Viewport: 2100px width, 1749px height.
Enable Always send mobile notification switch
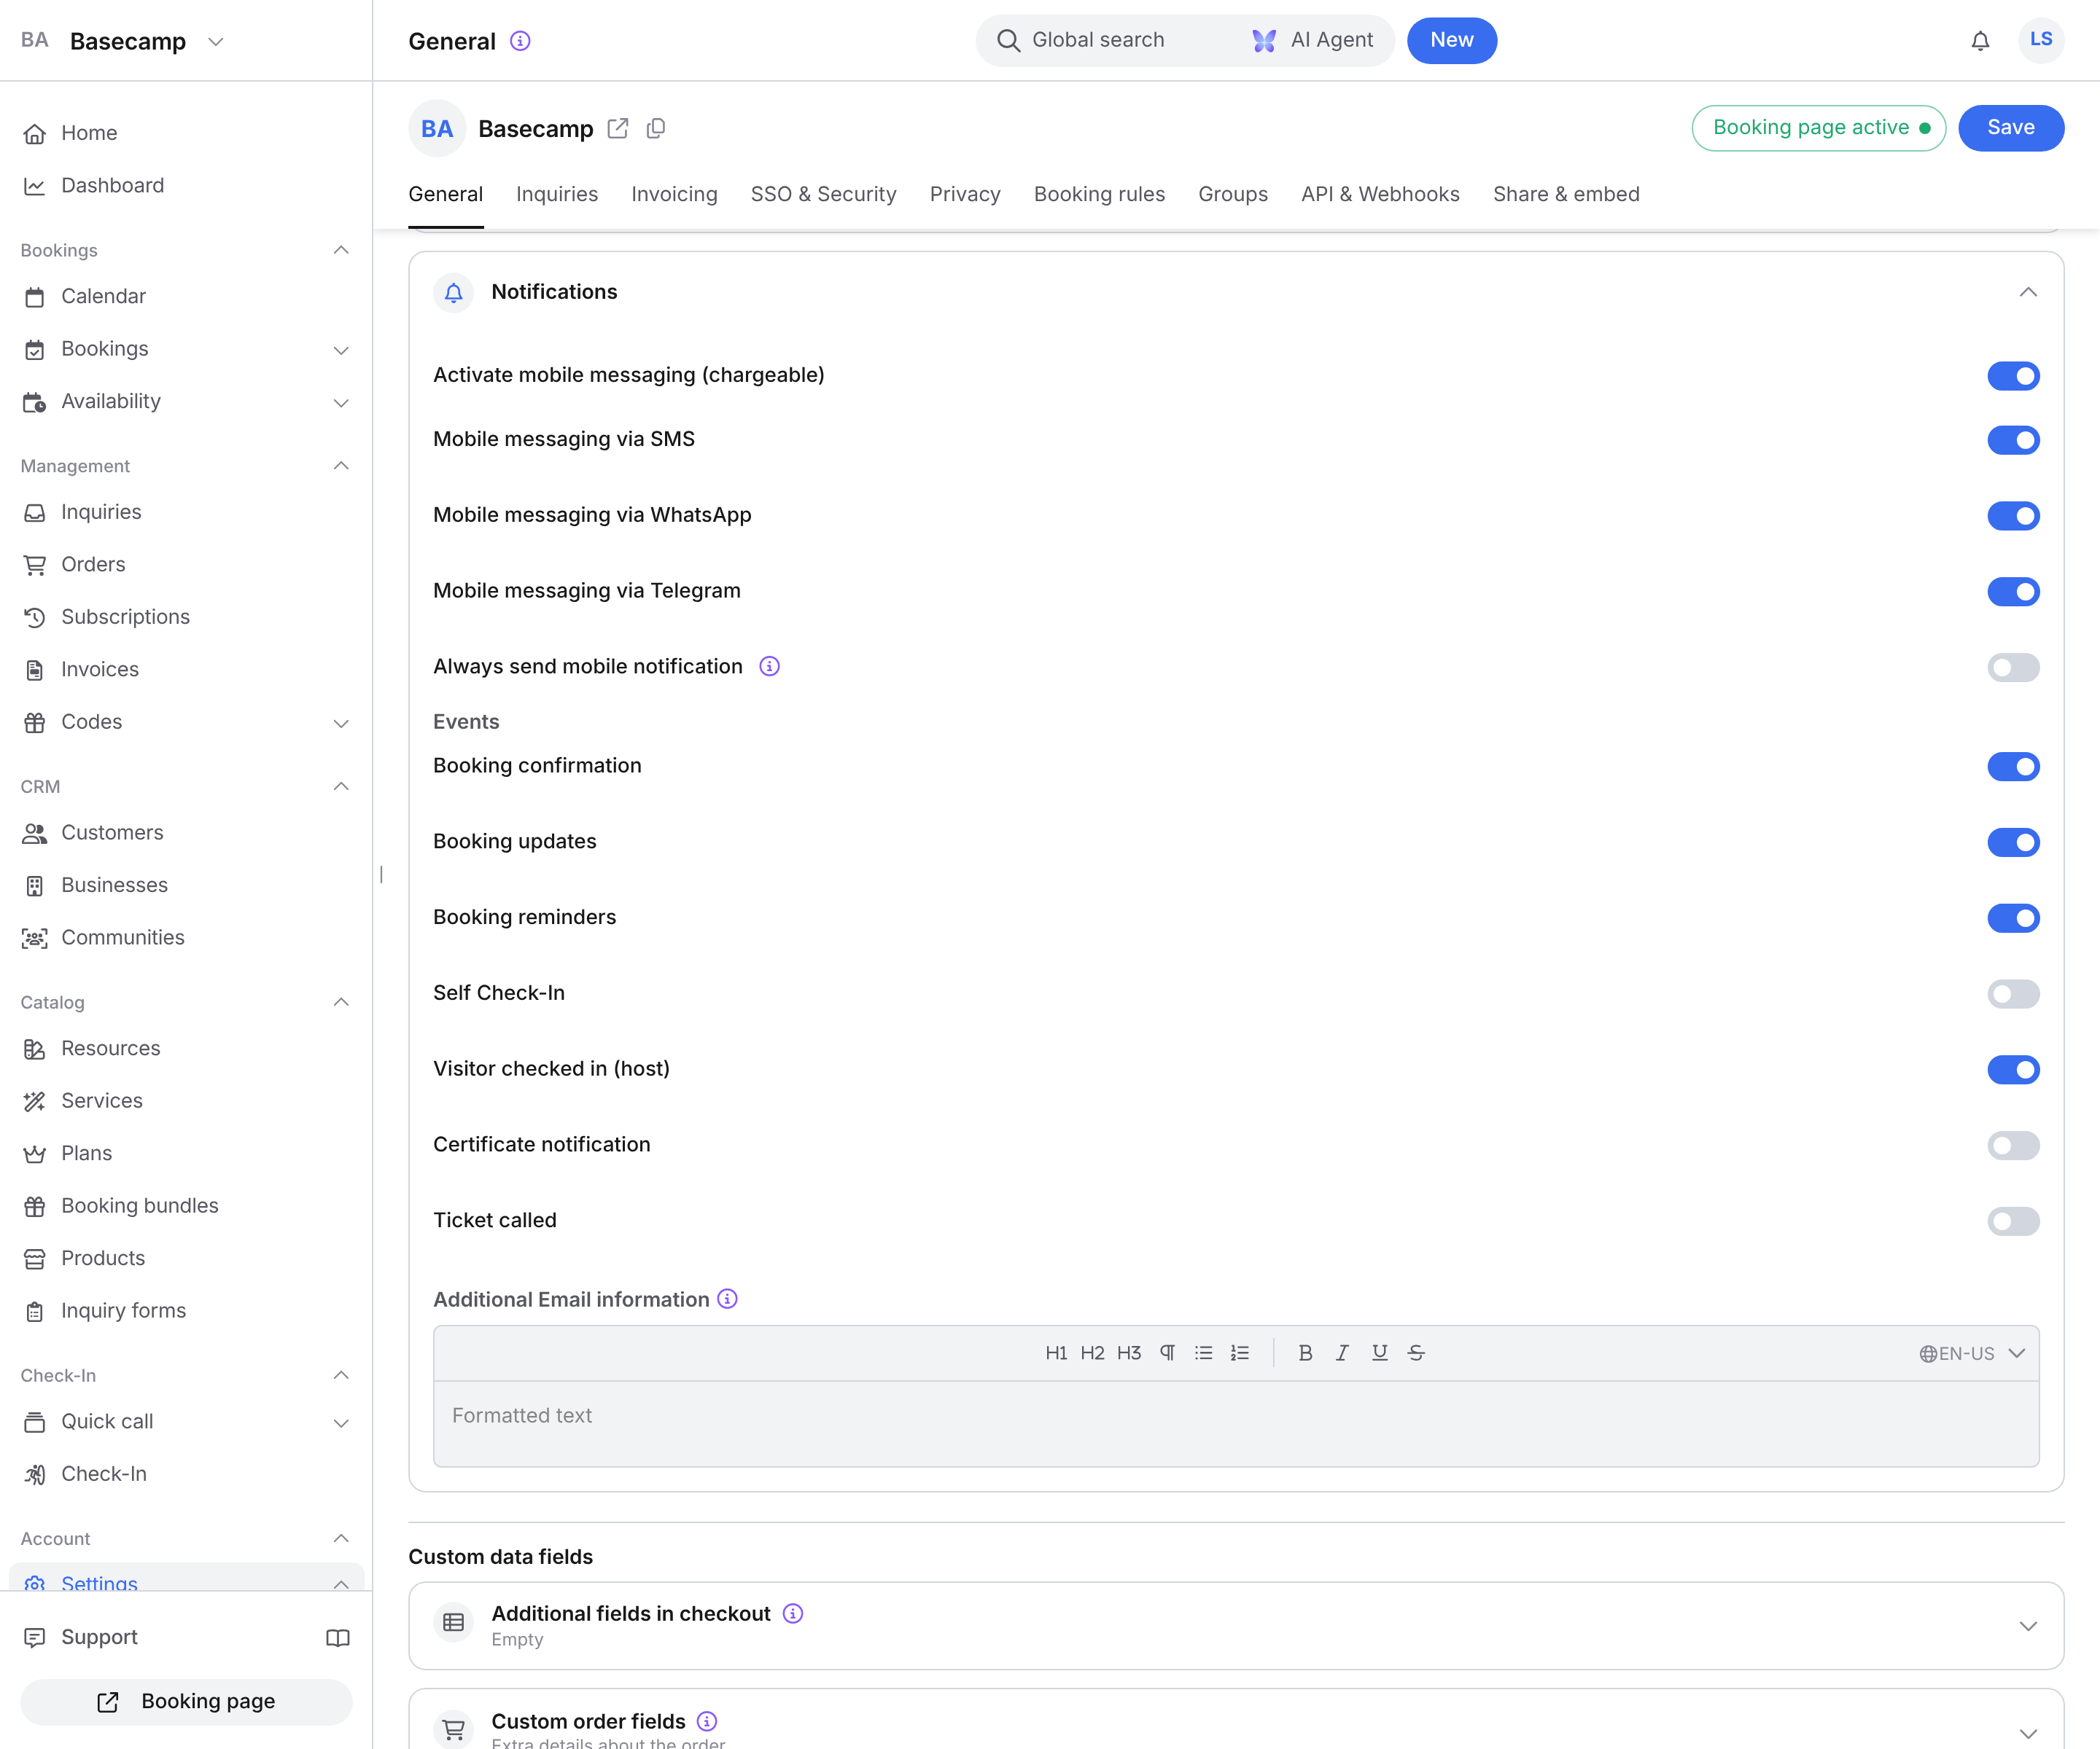2013,667
